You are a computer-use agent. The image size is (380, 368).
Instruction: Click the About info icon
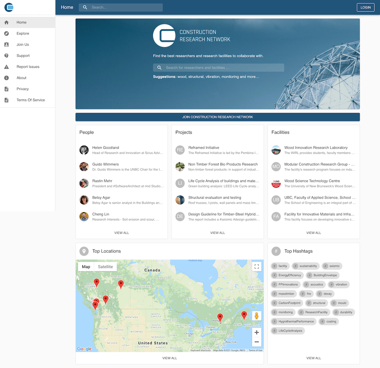pos(7,78)
